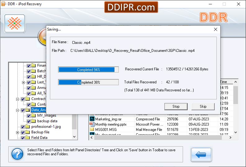Click the folder icon of the Annu item
This screenshot has width=246, height=167.
(33, 88)
